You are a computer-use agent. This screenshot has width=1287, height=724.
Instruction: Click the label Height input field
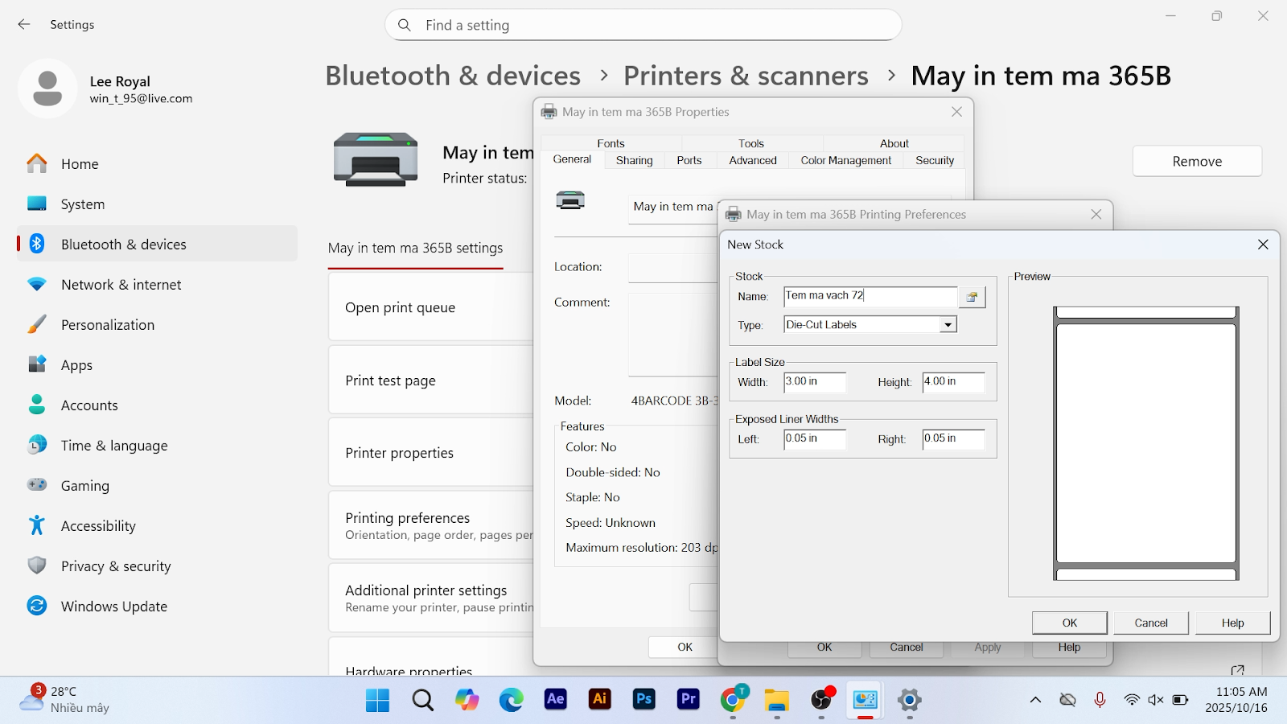tap(953, 382)
